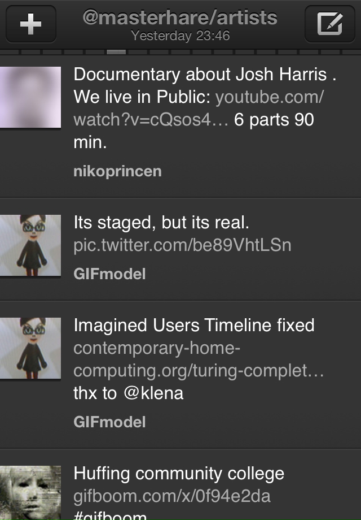This screenshot has height=520, width=361.
Task: Open the grayscale face avatar thumbnail
Action: click(30, 493)
